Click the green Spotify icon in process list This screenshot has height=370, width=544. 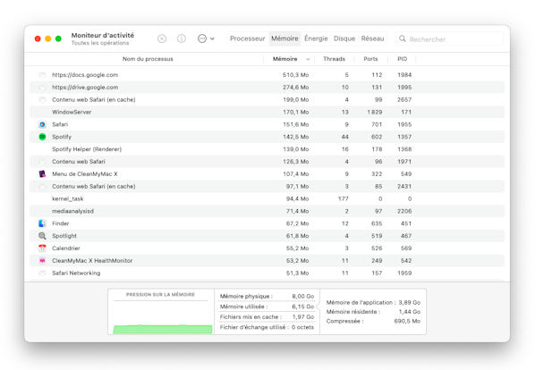pyautogui.click(x=42, y=137)
